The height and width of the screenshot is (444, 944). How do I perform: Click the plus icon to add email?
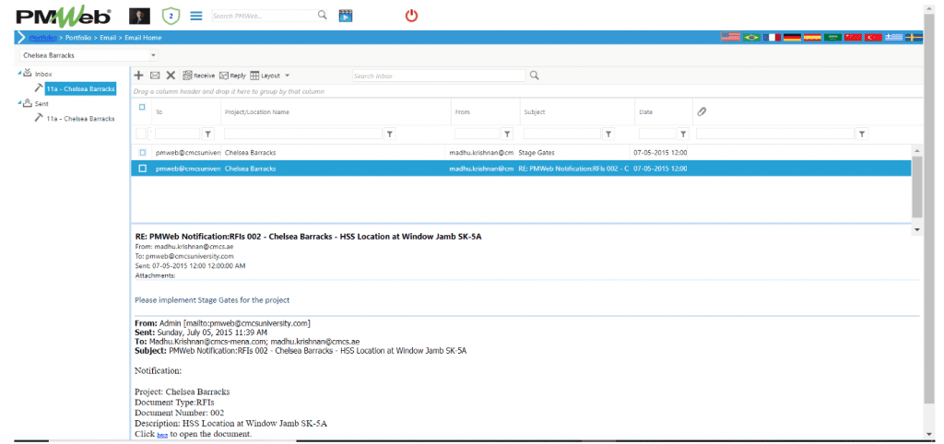(138, 76)
